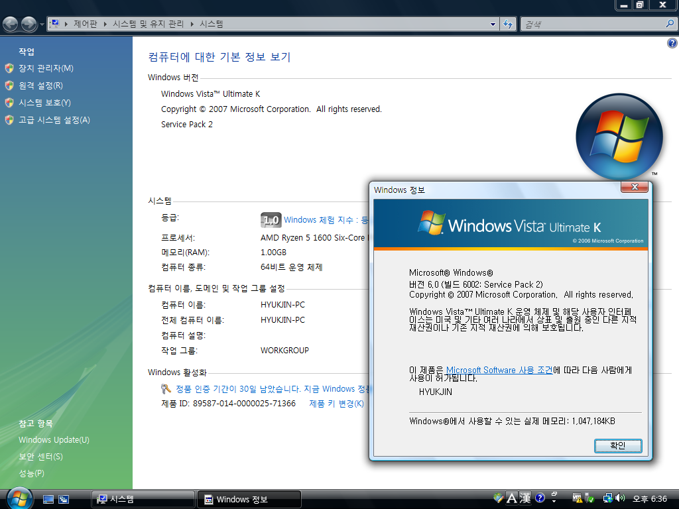Click 제어판 in the address breadcrumb
Screen dimensions: 679x509
coord(86,25)
